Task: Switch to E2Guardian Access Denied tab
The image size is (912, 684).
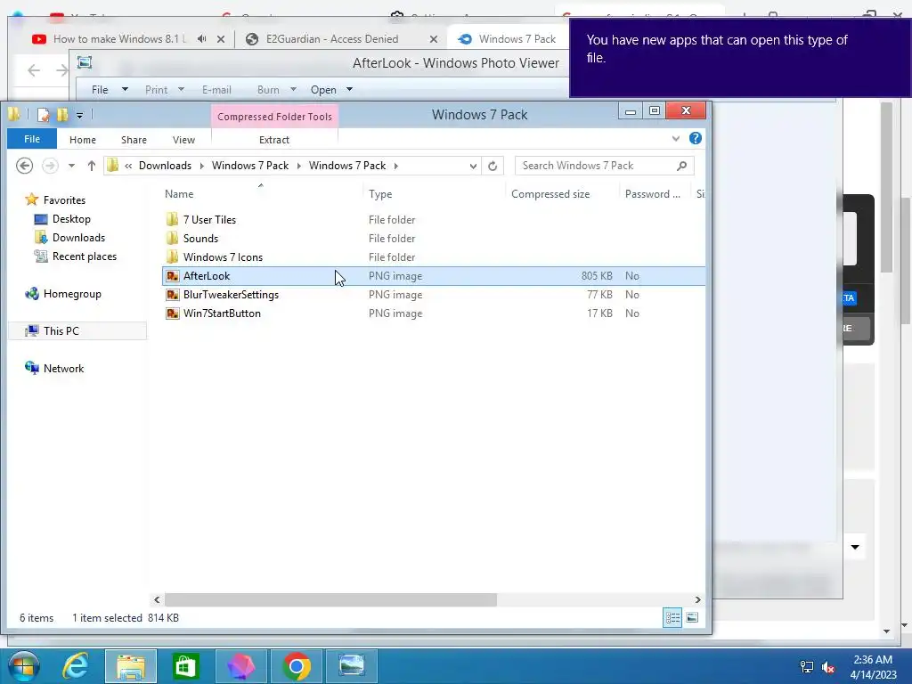Action: [x=331, y=39]
